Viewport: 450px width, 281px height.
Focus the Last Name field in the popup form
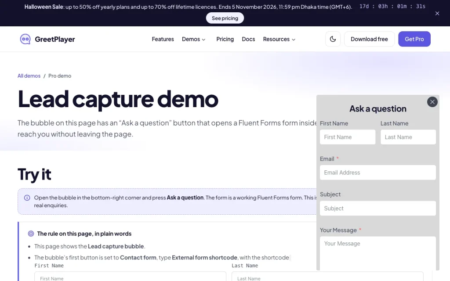tap(408, 137)
